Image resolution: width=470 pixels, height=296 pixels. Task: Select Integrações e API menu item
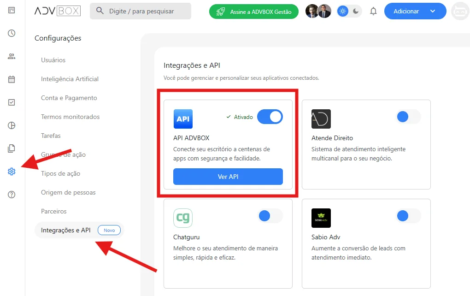(x=79, y=230)
